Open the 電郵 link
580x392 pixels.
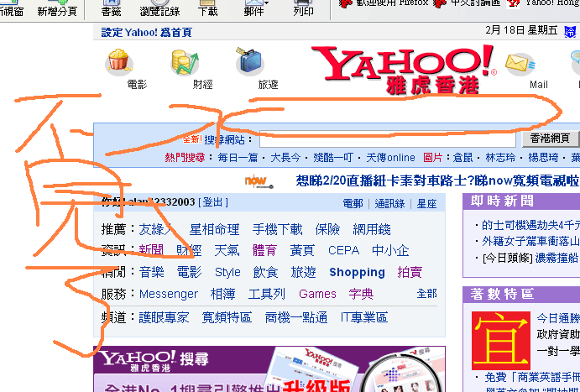coord(353,204)
